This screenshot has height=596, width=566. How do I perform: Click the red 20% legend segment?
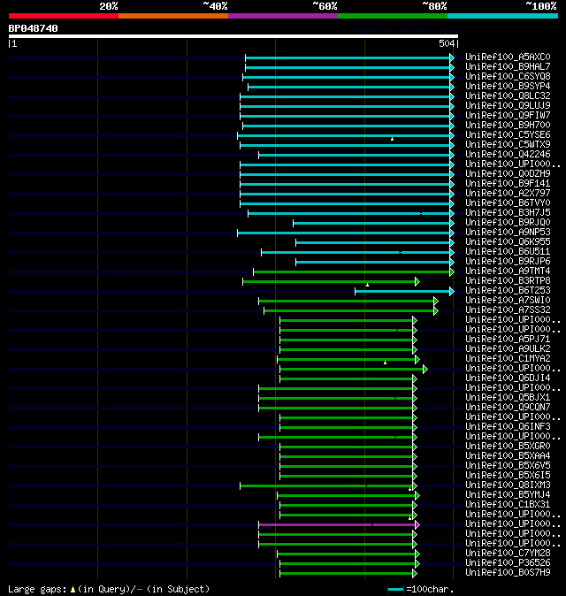click(64, 16)
